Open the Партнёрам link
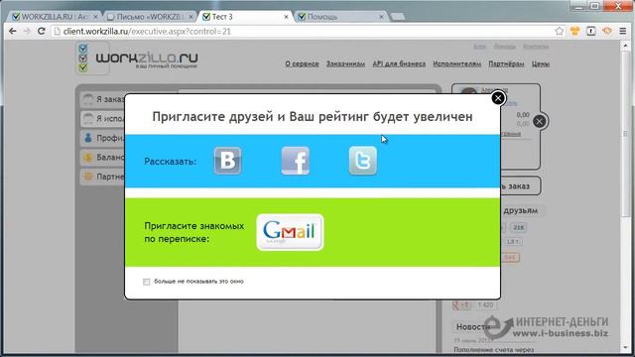The width and height of the screenshot is (635, 357). coord(506,63)
